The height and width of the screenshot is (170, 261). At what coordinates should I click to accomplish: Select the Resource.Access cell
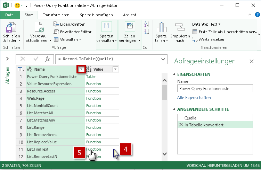pyautogui.click(x=55, y=91)
